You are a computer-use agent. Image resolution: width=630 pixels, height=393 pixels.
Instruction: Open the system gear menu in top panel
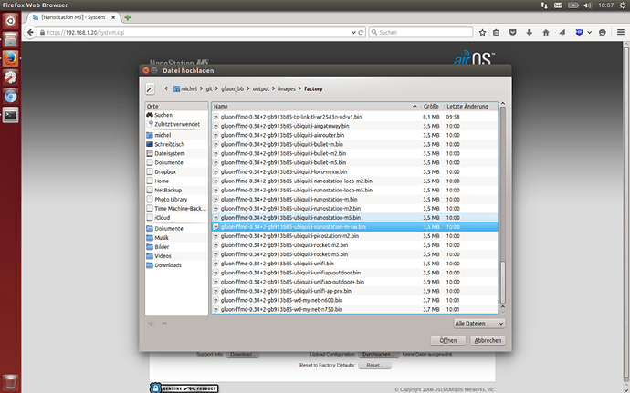point(623,5)
